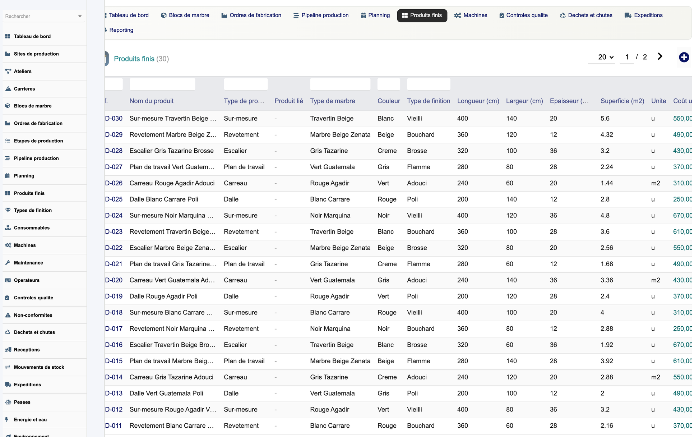The width and height of the screenshot is (699, 437).
Task: Click the Type de marbre filter field
Action: [x=340, y=84]
